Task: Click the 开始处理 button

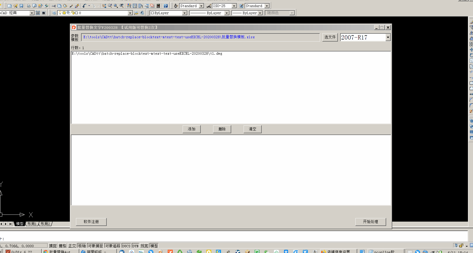Action: point(370,222)
